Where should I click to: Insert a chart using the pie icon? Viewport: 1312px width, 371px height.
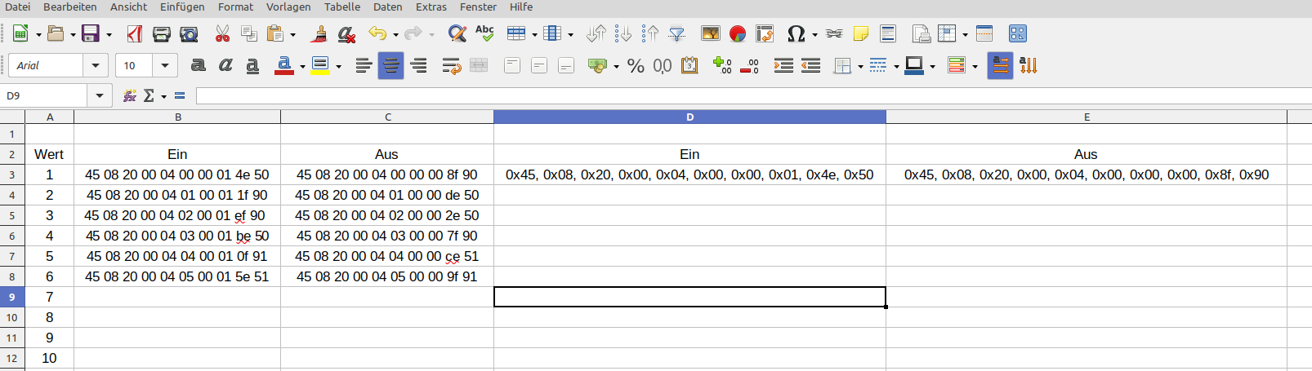738,33
